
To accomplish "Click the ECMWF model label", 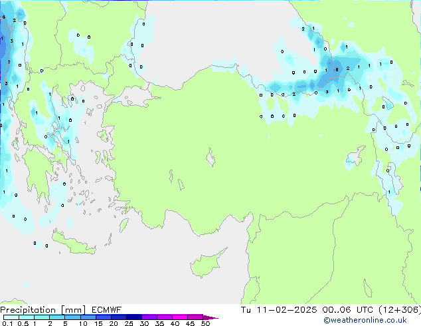I will tap(106, 310).
